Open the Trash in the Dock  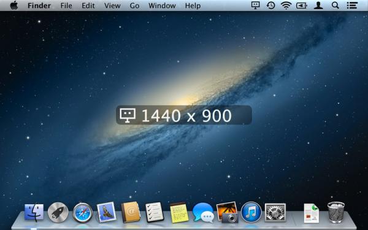click(336, 212)
